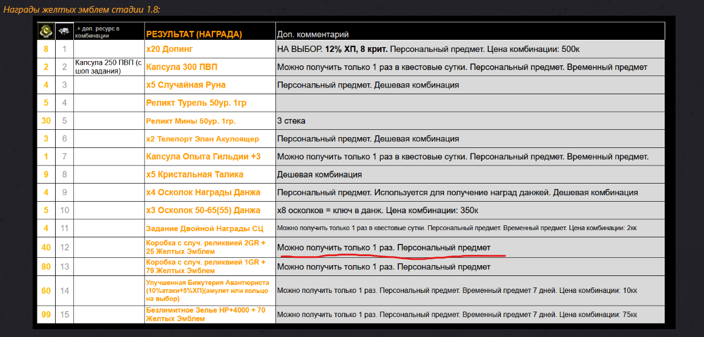This screenshot has width=704, height=337.
Task: Click the '3 стека' comment cell
Action: pyautogui.click(x=291, y=121)
